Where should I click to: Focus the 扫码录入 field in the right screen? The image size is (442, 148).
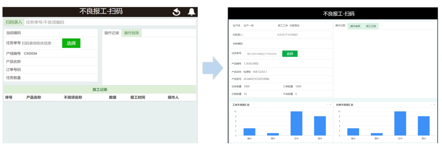click(x=287, y=35)
